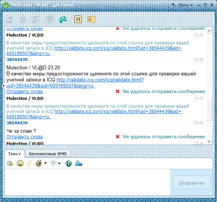Click the wrench settings icon
The image size is (217, 202).
pos(173,5)
